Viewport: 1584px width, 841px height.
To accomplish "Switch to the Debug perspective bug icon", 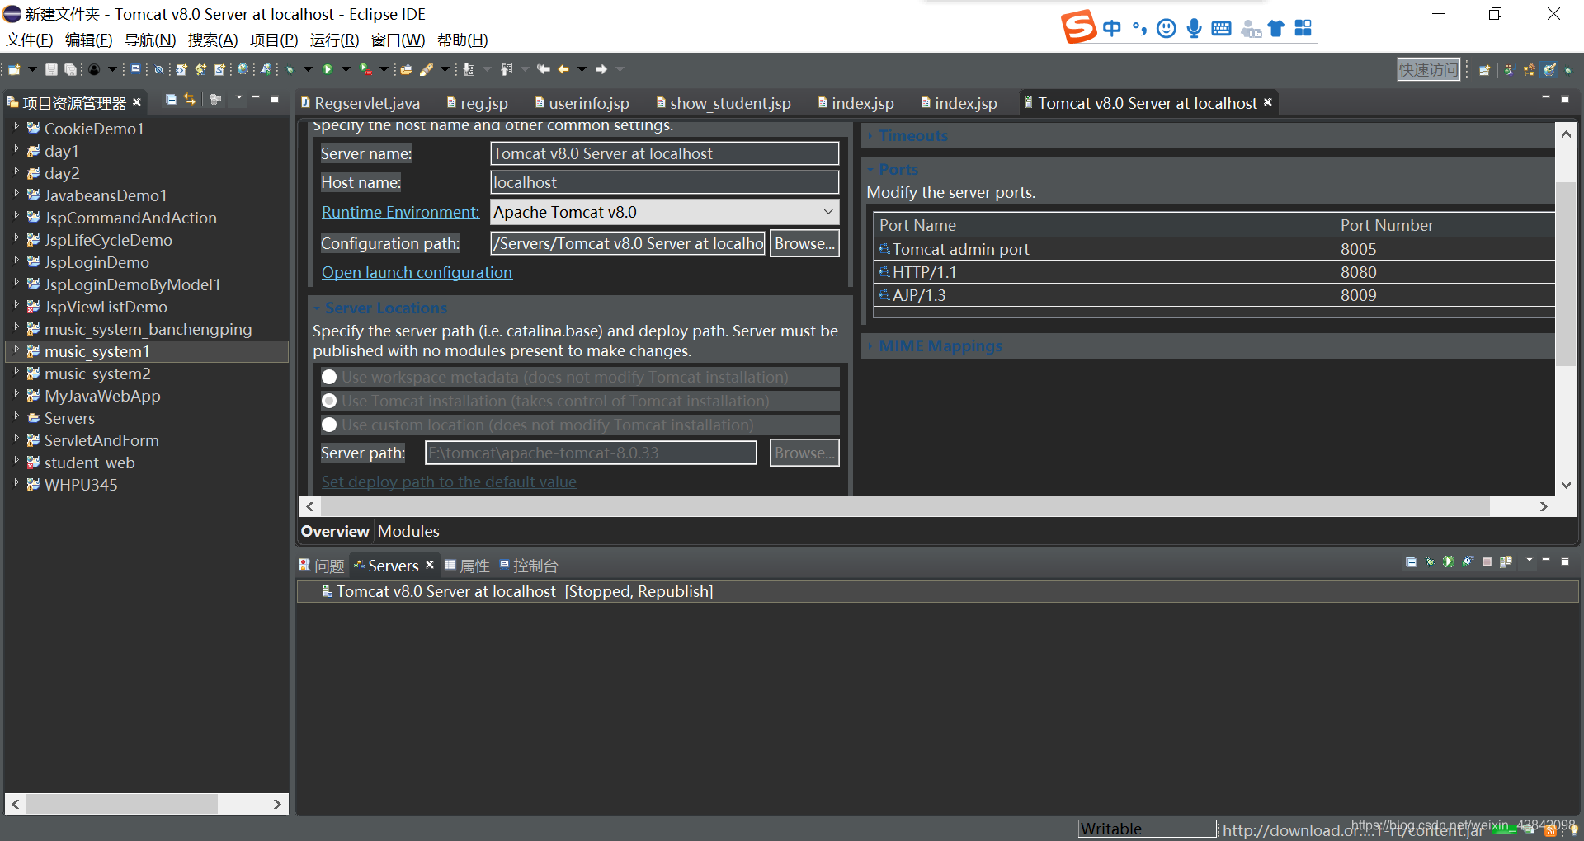I will coord(1567,70).
